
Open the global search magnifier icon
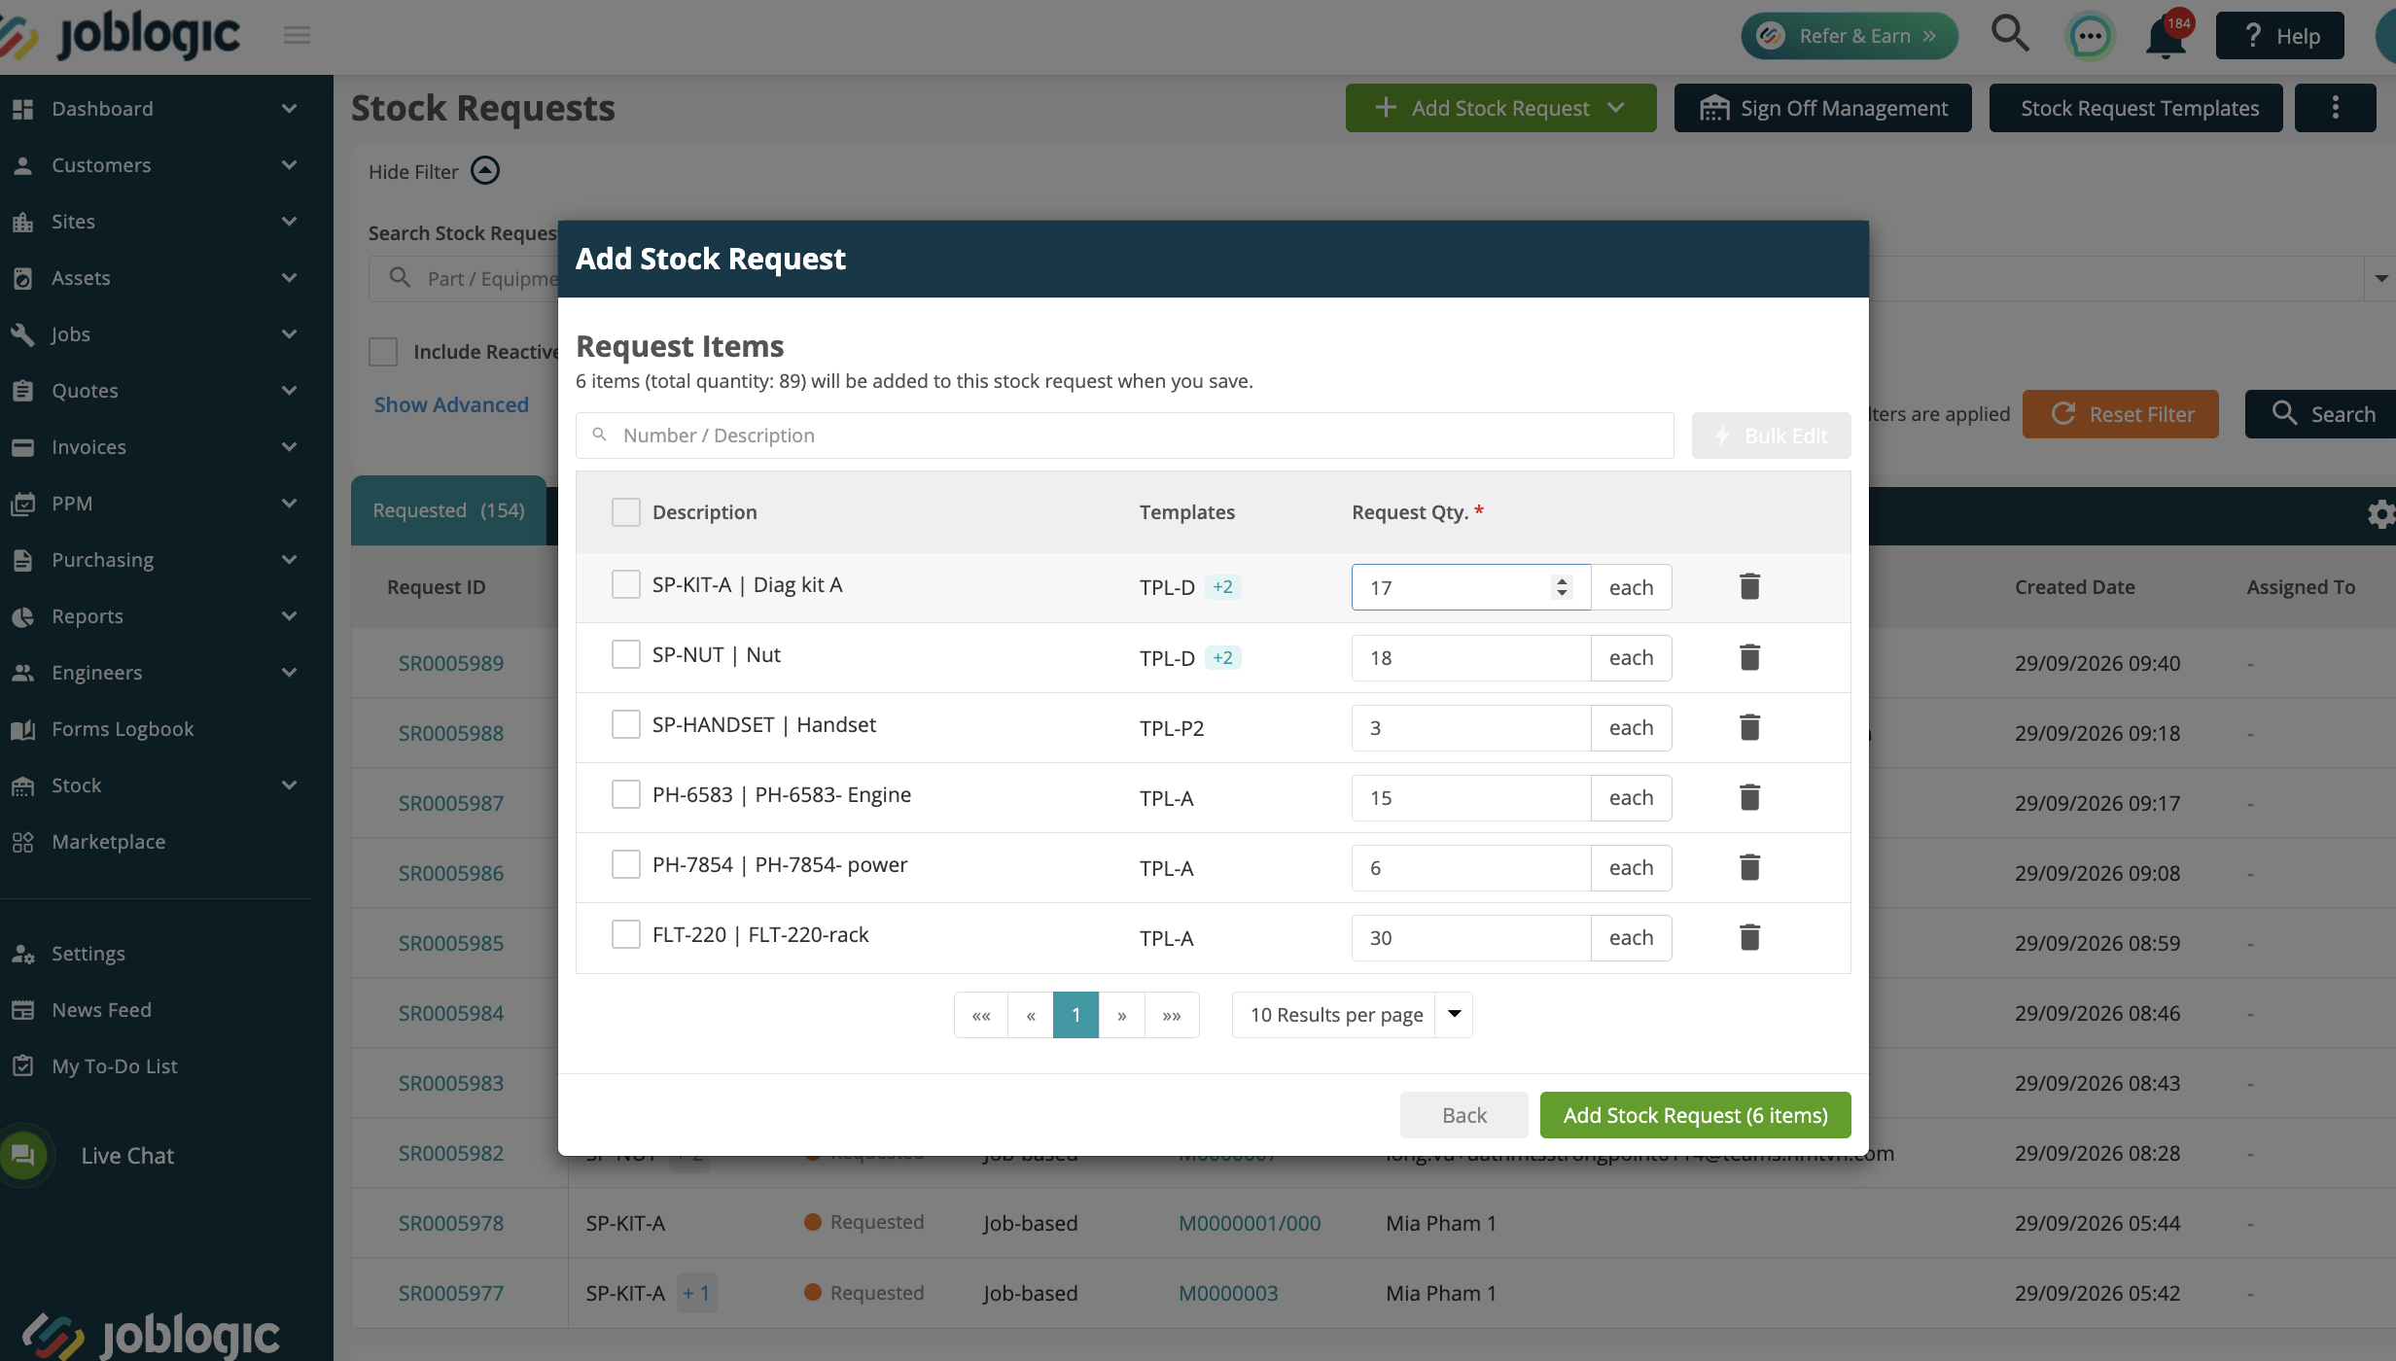[x=2009, y=34]
